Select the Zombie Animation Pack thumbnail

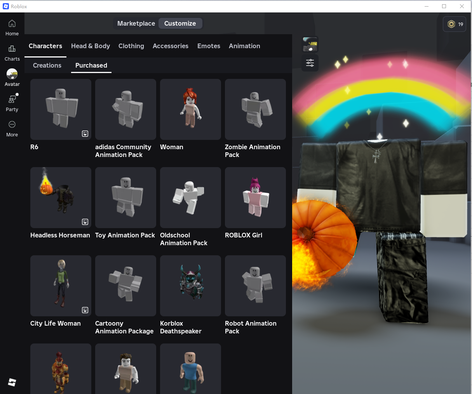click(255, 109)
